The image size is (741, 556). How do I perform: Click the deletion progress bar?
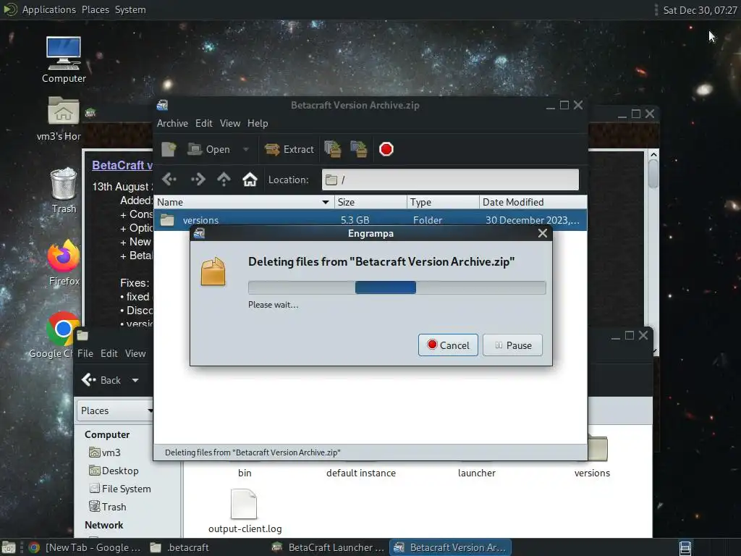[397, 287]
